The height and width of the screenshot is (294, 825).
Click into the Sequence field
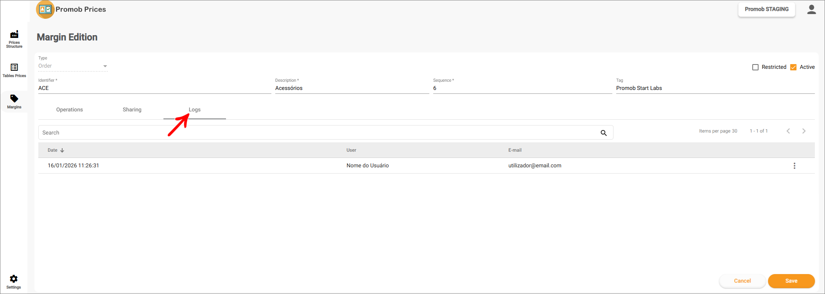(x=523, y=88)
